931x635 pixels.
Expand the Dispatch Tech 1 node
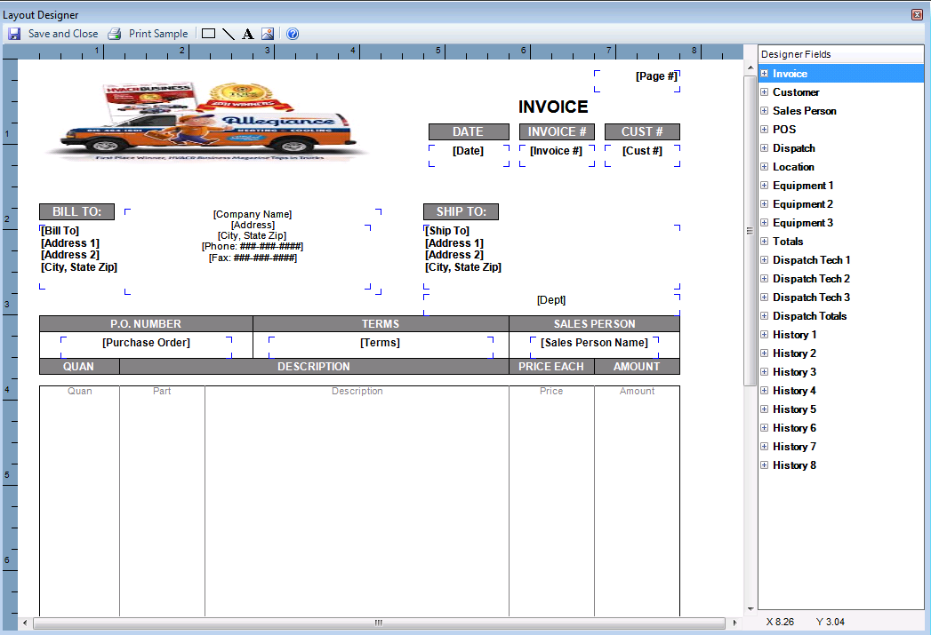coord(764,260)
